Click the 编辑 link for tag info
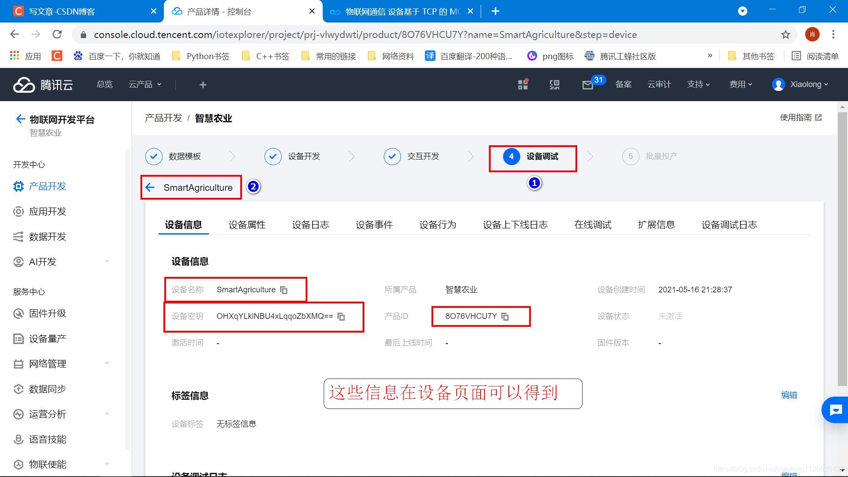848x477 pixels. 789,395
